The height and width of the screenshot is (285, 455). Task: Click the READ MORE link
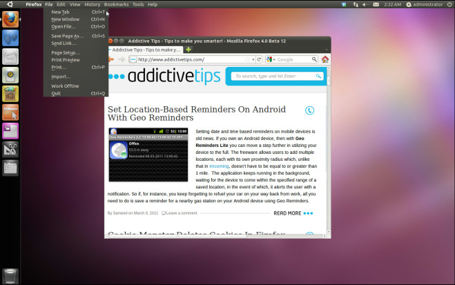pos(293,213)
